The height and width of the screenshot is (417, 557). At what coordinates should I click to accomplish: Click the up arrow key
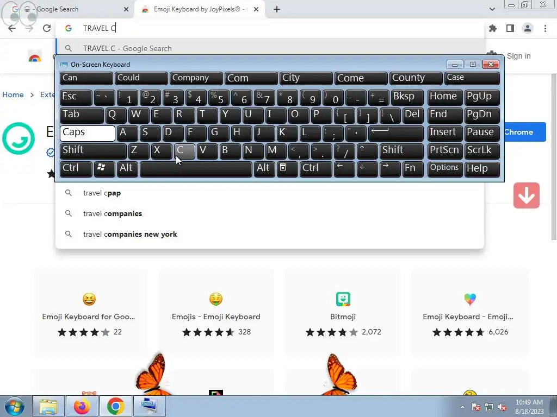pyautogui.click(x=367, y=151)
